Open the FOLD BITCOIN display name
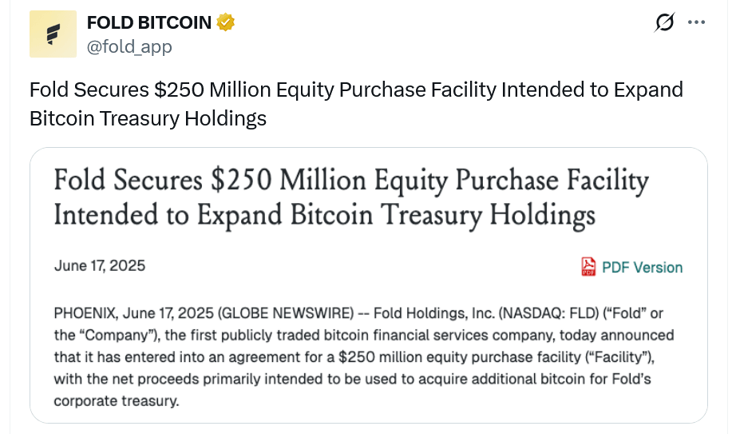Image resolution: width=736 pixels, height=434 pixels. coord(148,23)
